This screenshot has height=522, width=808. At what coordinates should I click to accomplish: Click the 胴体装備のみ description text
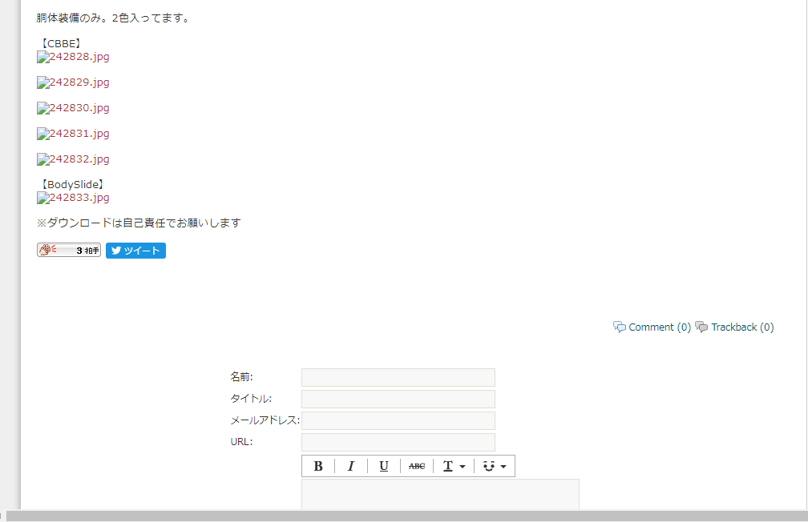point(114,18)
